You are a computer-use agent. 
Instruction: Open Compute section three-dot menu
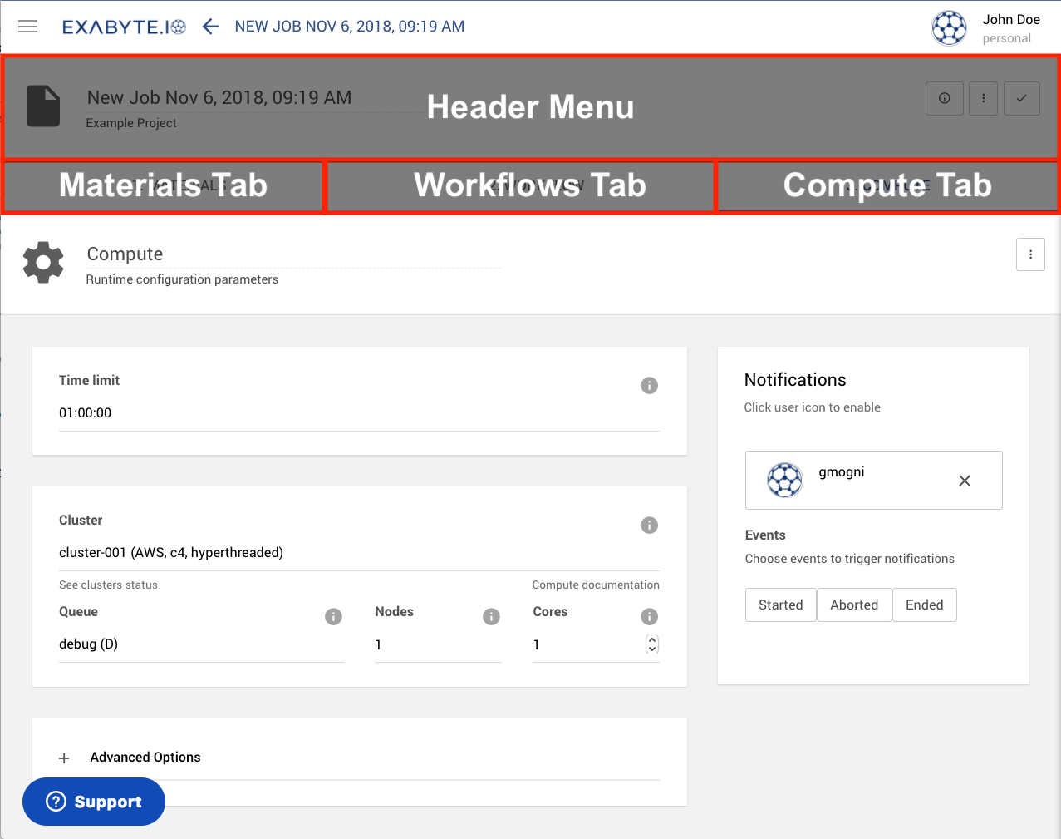click(x=1030, y=254)
